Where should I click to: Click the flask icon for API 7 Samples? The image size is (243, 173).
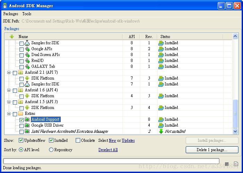click(27, 84)
